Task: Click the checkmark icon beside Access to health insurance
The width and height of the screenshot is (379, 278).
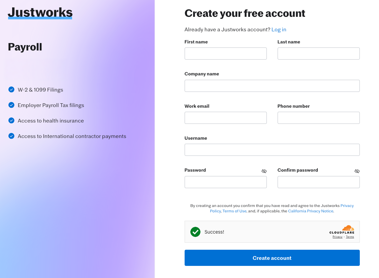Action: (x=11, y=120)
